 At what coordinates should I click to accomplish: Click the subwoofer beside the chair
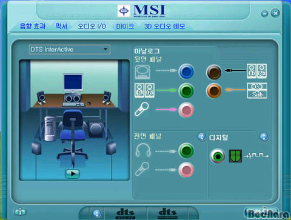(96, 129)
